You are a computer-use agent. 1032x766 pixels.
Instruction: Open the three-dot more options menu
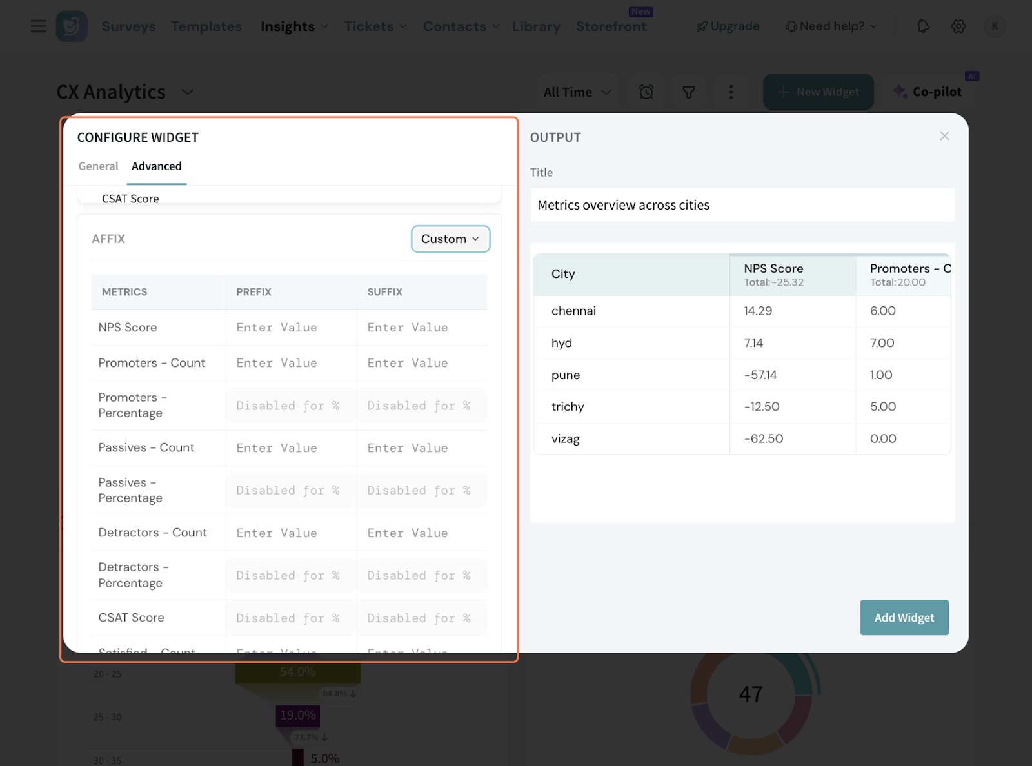tap(731, 92)
